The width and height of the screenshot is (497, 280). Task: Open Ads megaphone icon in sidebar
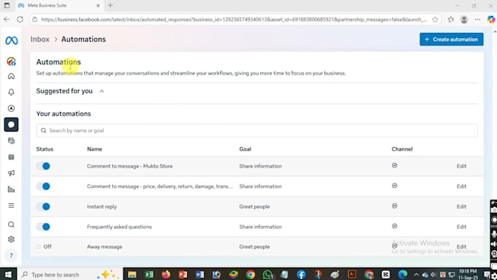[x=11, y=173]
